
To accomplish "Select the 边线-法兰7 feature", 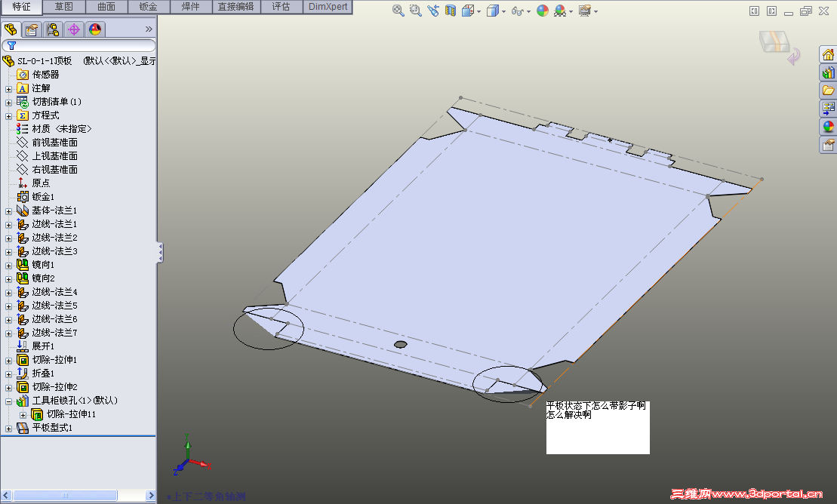I will pyautogui.click(x=54, y=333).
